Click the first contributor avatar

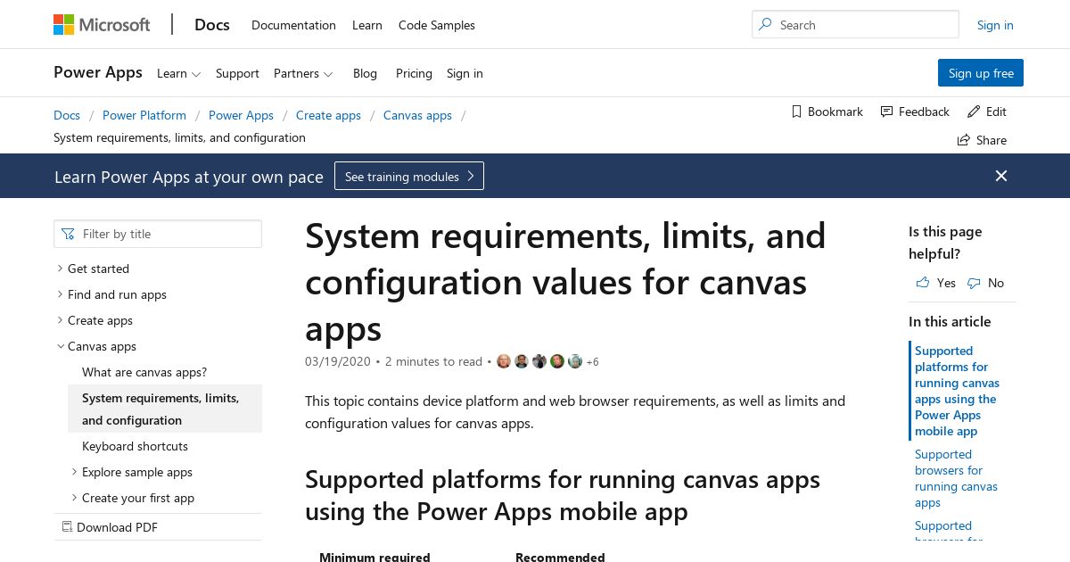tap(504, 361)
